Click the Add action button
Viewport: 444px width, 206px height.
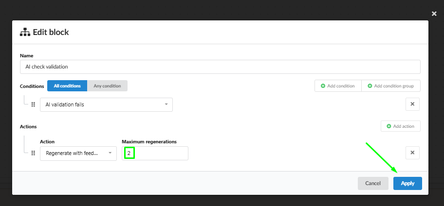400,126
